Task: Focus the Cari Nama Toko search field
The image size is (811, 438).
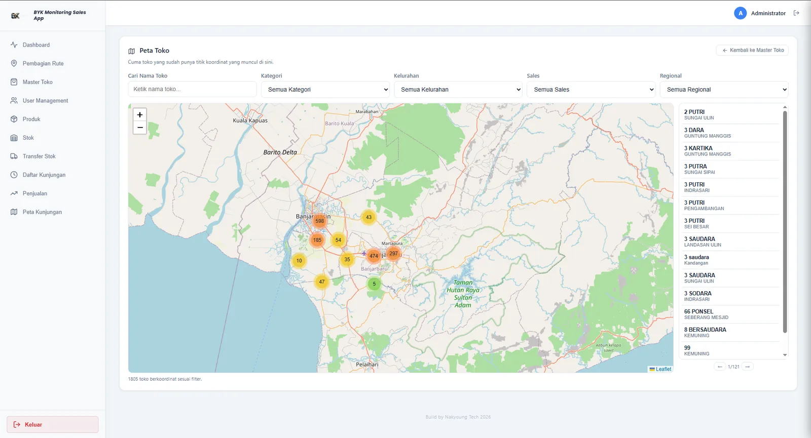Action: 192,89
